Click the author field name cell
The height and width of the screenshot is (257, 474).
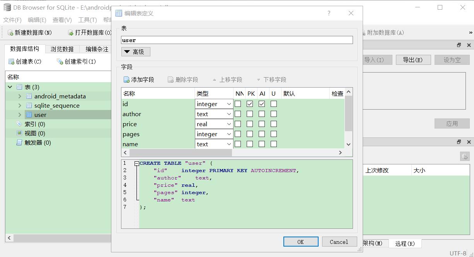click(x=158, y=114)
